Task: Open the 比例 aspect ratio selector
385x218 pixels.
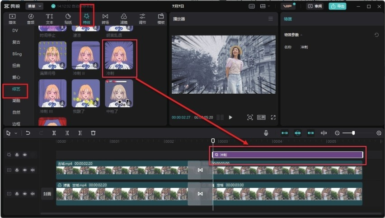Action: 261,118
